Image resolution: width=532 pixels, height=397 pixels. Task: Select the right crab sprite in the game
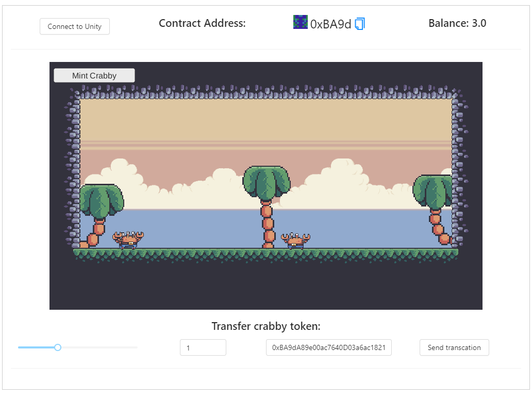[297, 240]
